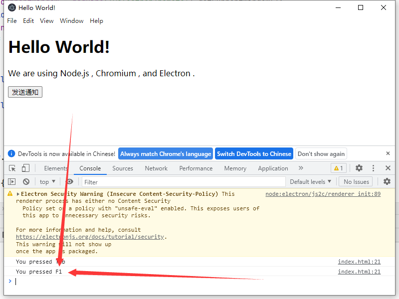This screenshot has height=299, width=399.
Task: Open the Edit menu
Action: tap(28, 21)
